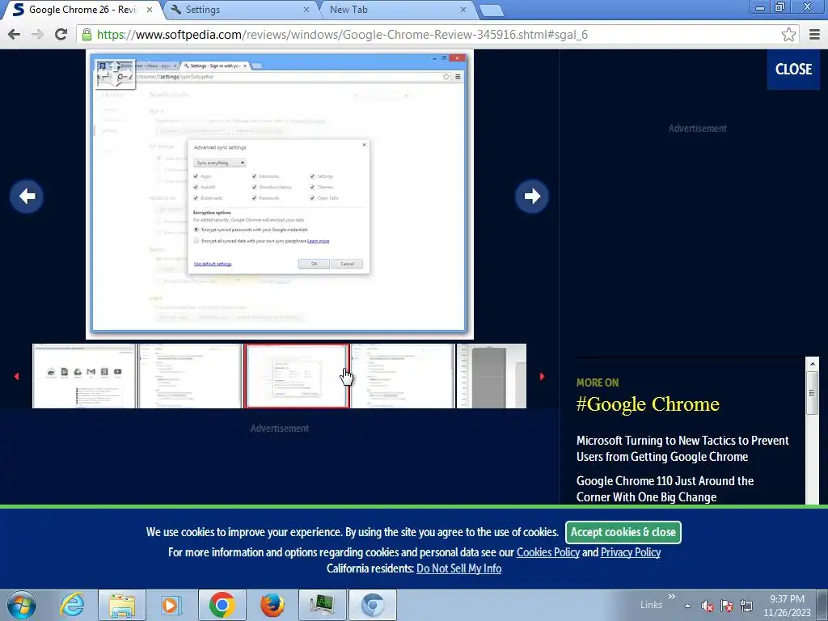Viewport: 828px width, 621px height.
Task: Expand the Links toolbar chevron
Action: (672, 597)
